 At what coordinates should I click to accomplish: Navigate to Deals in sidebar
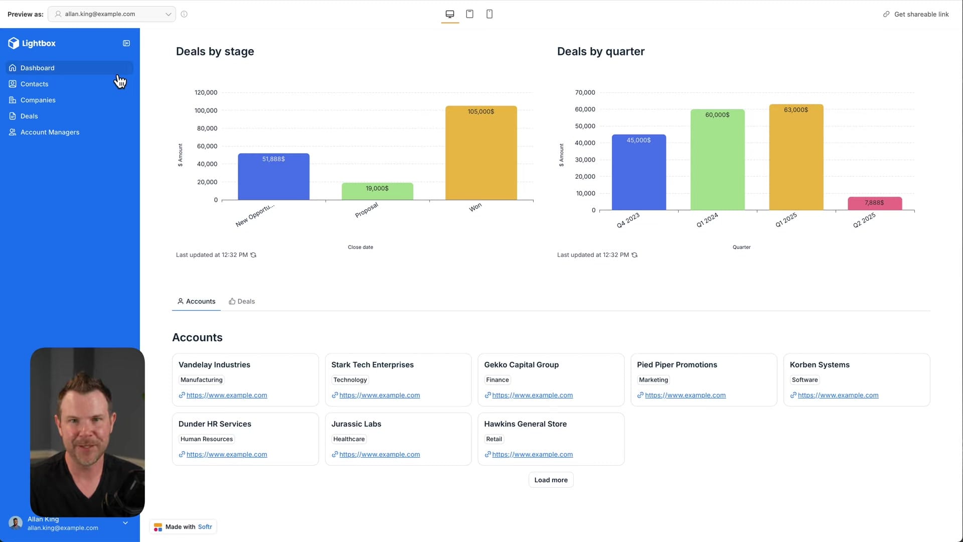pyautogui.click(x=69, y=116)
